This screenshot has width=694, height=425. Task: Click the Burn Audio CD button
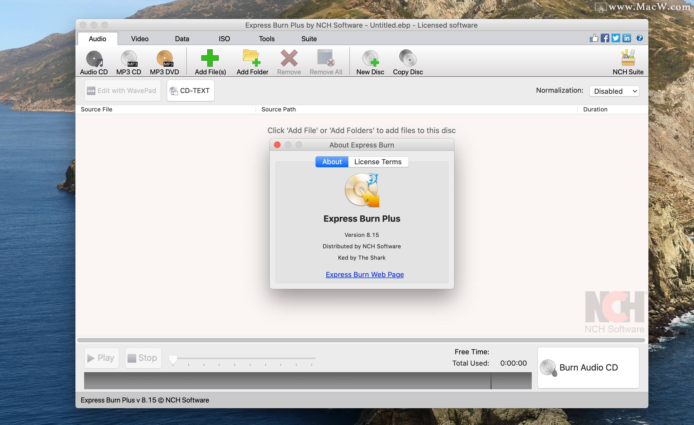(588, 368)
